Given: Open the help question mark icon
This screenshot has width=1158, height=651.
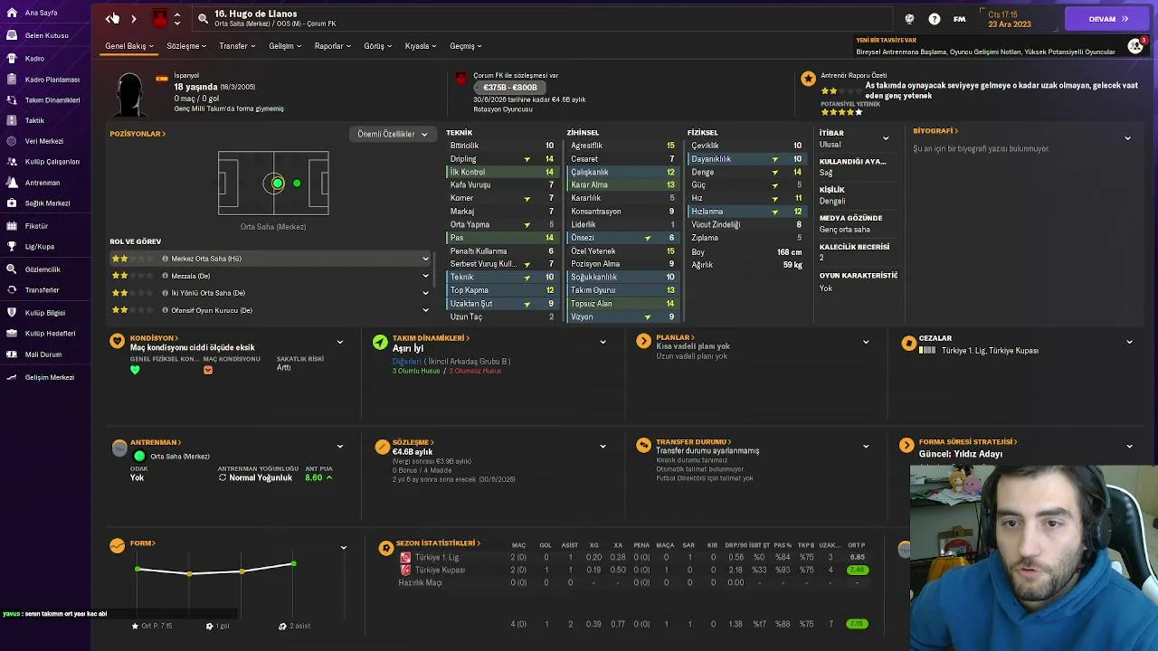Looking at the screenshot, I should (935, 19).
